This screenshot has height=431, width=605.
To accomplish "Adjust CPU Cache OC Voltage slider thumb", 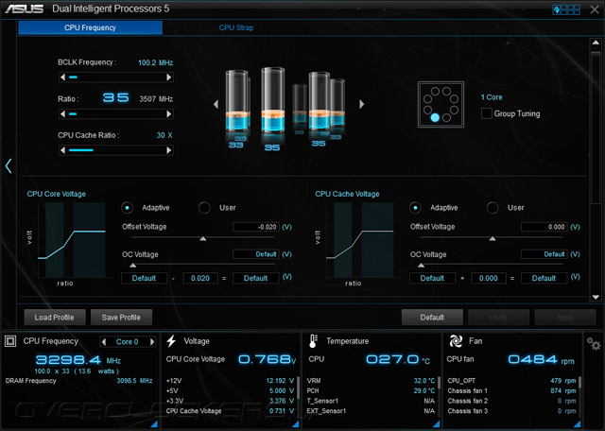I will click(x=421, y=266).
